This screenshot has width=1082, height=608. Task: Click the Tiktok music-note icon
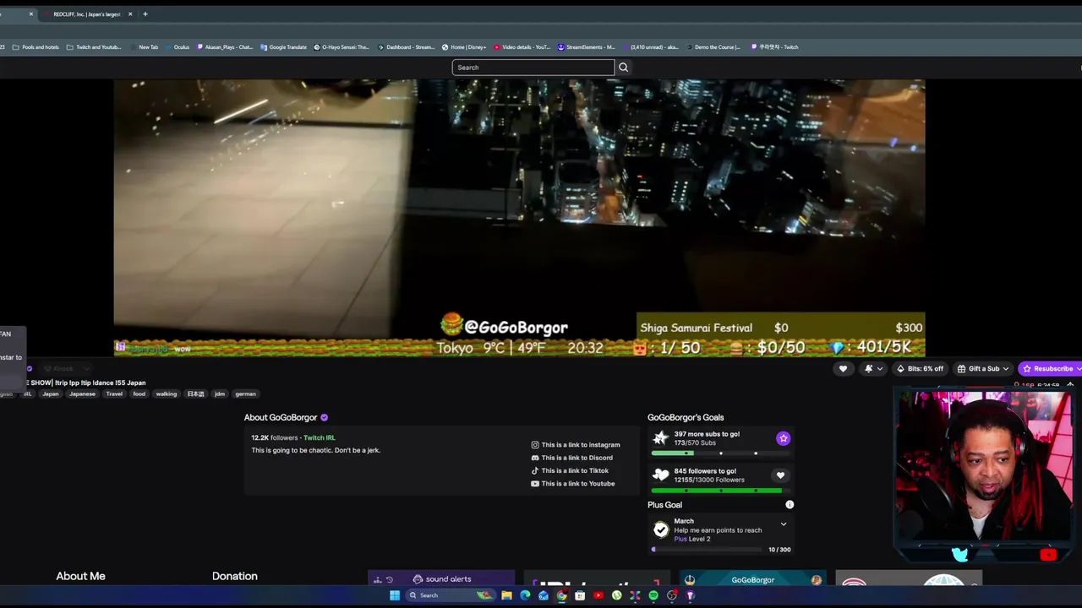click(x=535, y=471)
